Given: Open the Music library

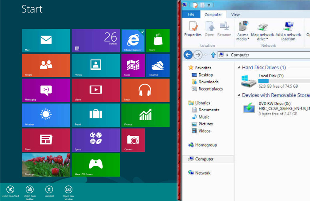Looking at the screenshot, I should point(200,117).
